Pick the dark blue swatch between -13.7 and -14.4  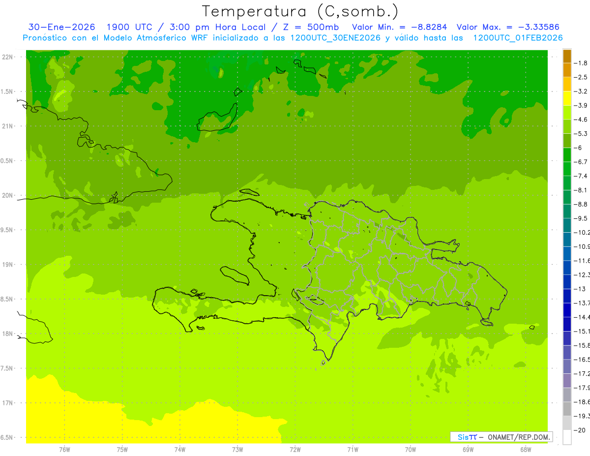567,310
